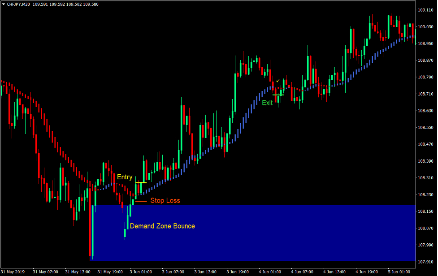
Task: Click the Entry text annotation
Action: tap(124, 177)
